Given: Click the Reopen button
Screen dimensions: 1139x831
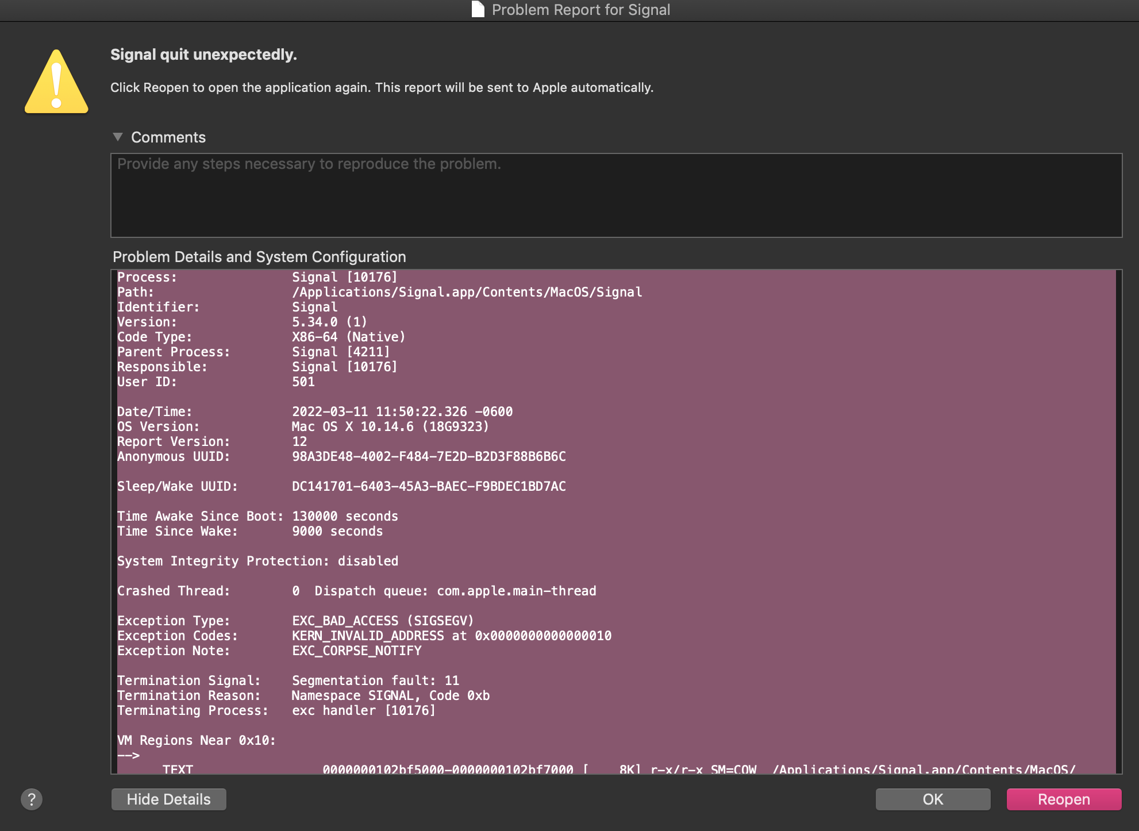Looking at the screenshot, I should point(1064,799).
